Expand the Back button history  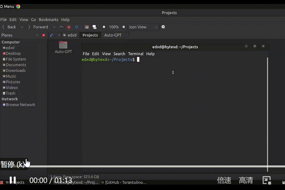pos(22,27)
